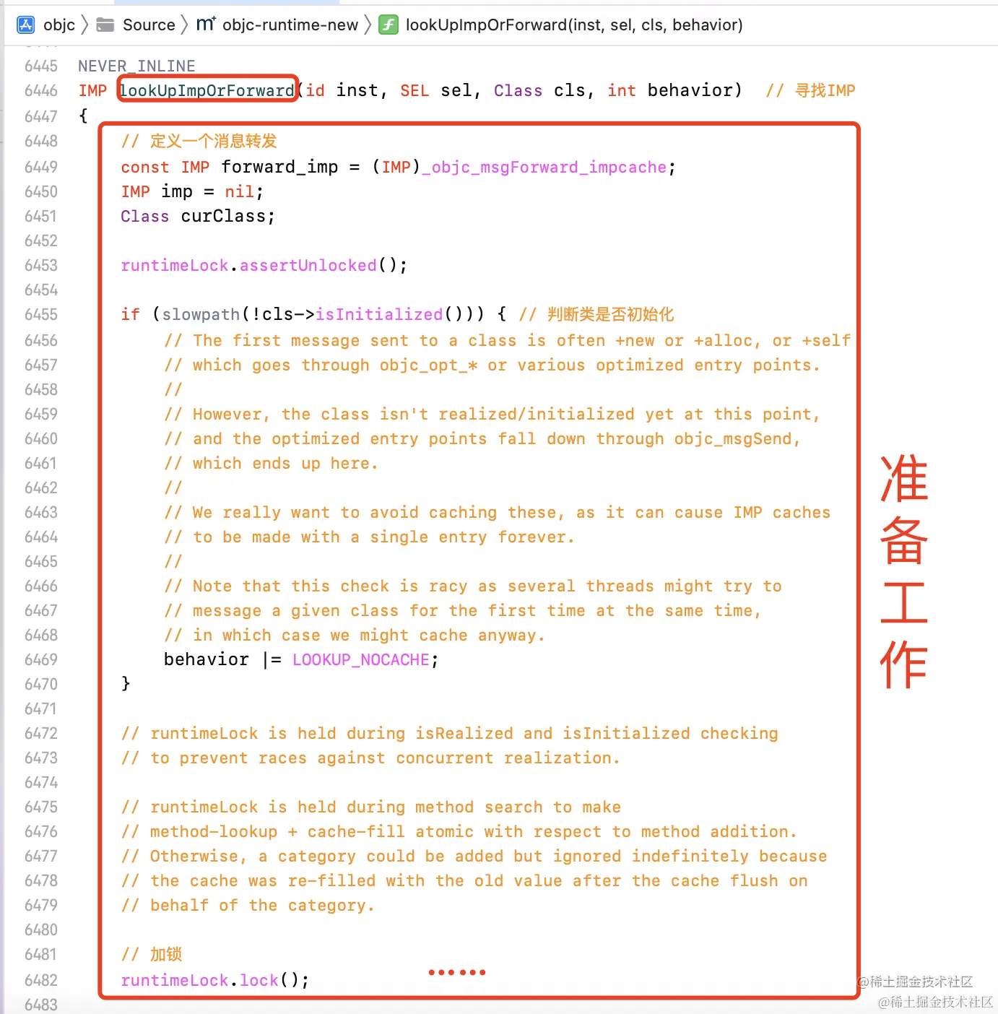Click line number 6470 in gutter
This screenshot has height=1014, width=998.
(x=41, y=684)
